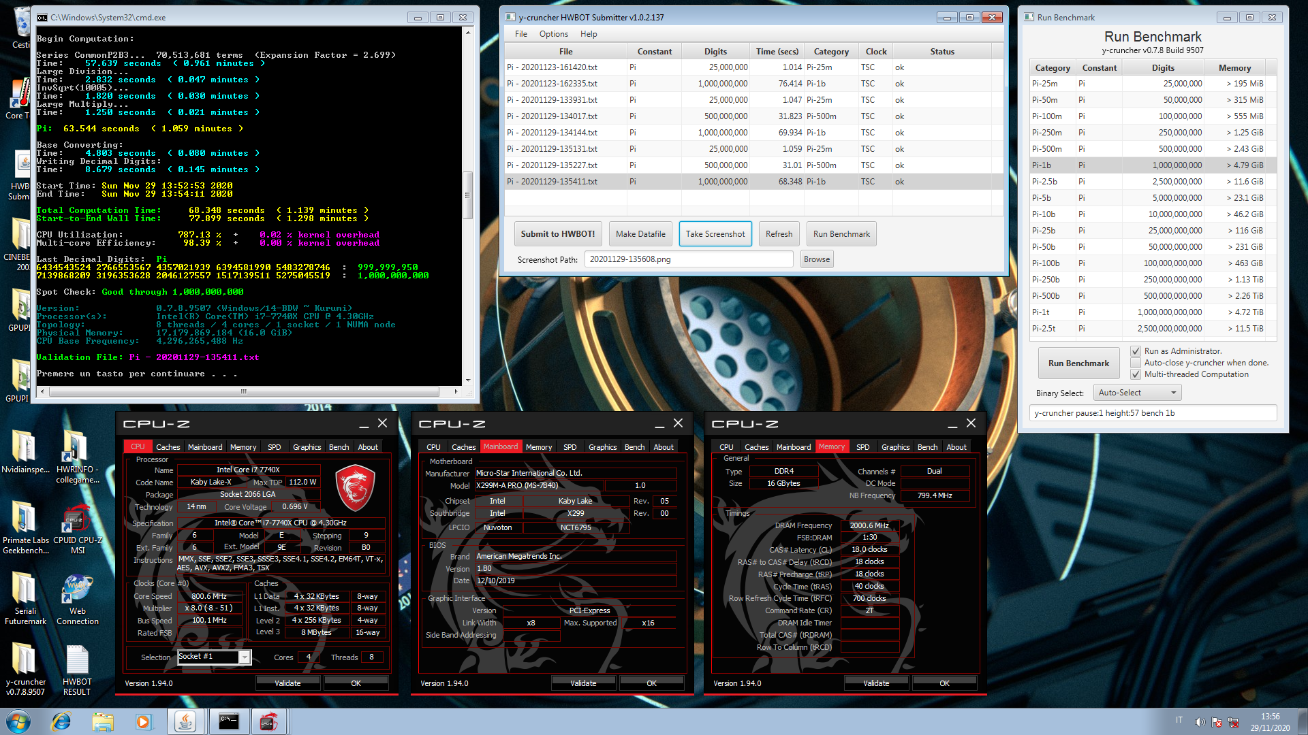
Task: Open the Binary Select Auto-Select dropdown
Action: (x=1137, y=393)
